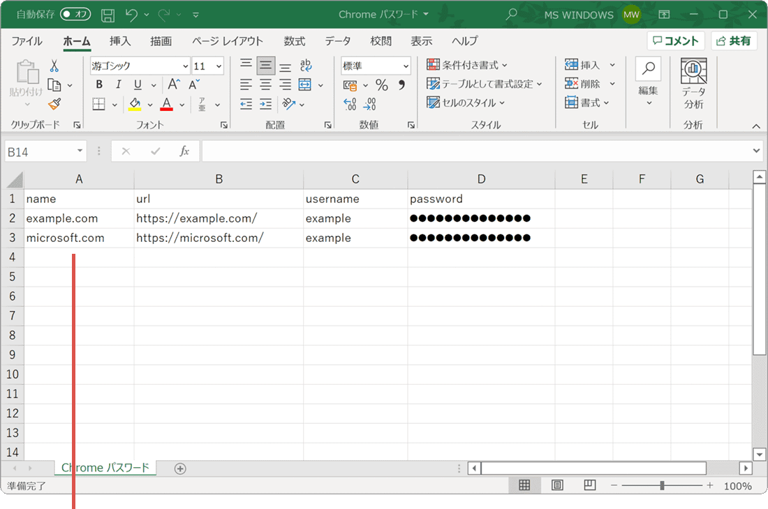The height and width of the screenshot is (509, 768).
Task: Click the Borders icon
Action: click(99, 104)
